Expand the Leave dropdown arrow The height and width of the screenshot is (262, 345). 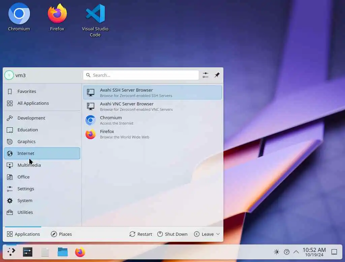click(x=218, y=234)
